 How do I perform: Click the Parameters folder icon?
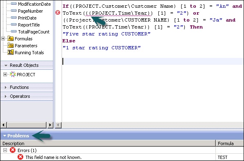pyautogui.click(x=11, y=45)
